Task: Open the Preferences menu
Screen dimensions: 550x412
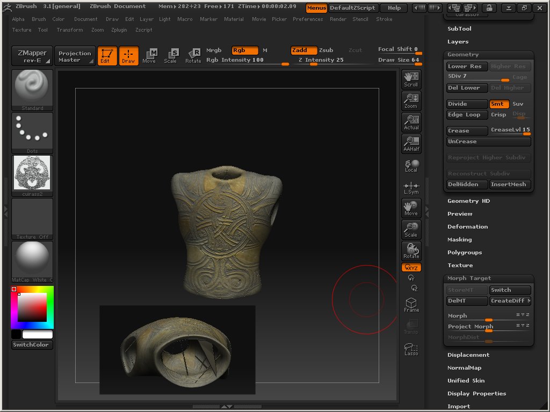Action: click(x=308, y=19)
